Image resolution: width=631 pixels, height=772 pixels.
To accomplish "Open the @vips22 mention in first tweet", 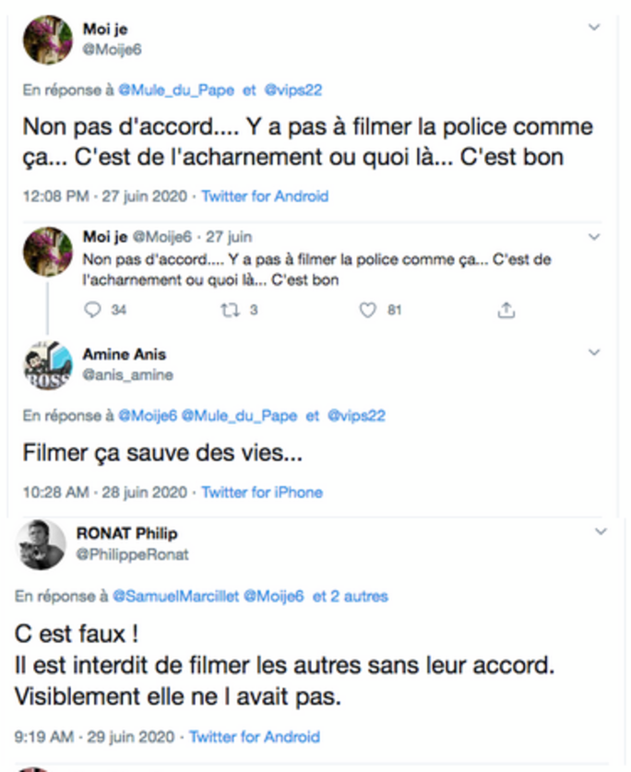I will point(293,90).
